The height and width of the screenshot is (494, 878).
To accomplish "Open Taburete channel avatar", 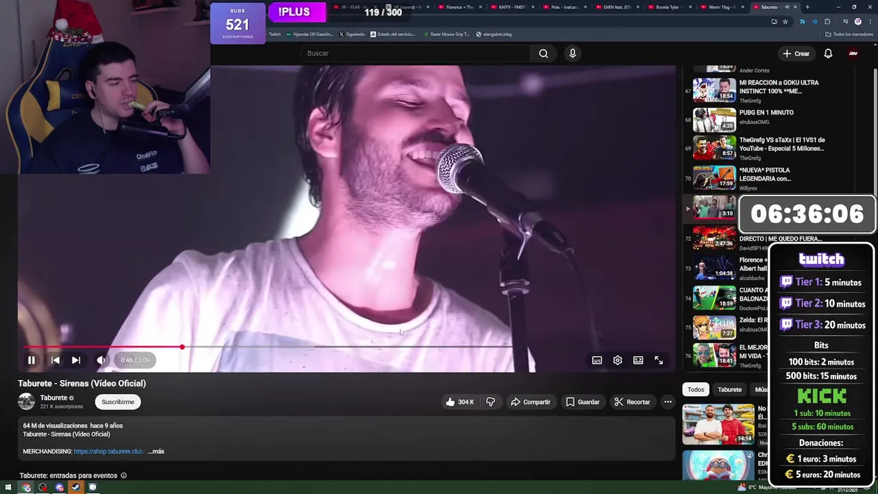I will pos(27,402).
